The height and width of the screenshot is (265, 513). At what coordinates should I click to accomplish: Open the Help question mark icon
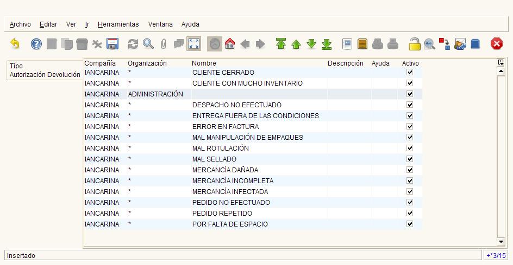(36, 44)
